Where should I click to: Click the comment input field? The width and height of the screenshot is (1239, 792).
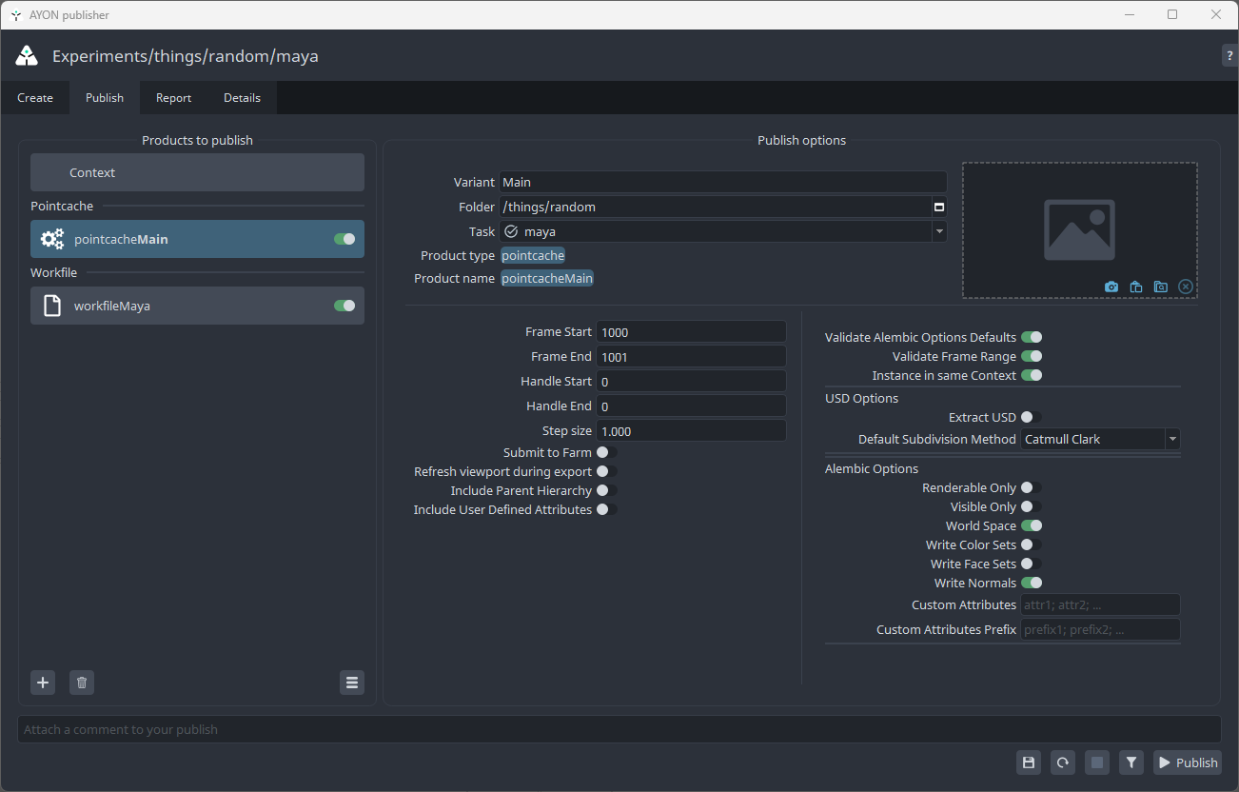619,729
